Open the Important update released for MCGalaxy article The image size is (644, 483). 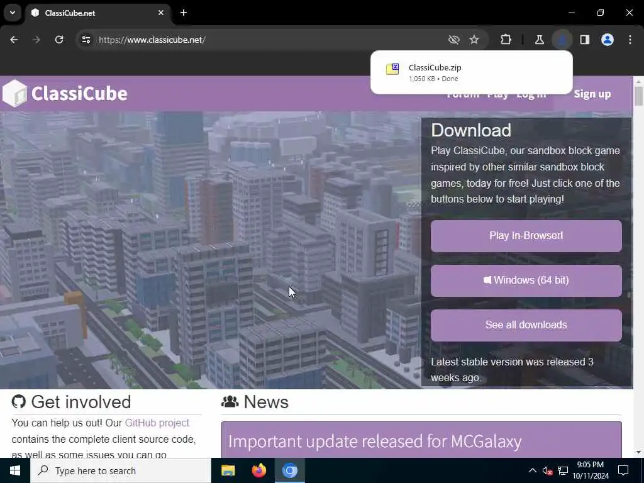coord(375,441)
